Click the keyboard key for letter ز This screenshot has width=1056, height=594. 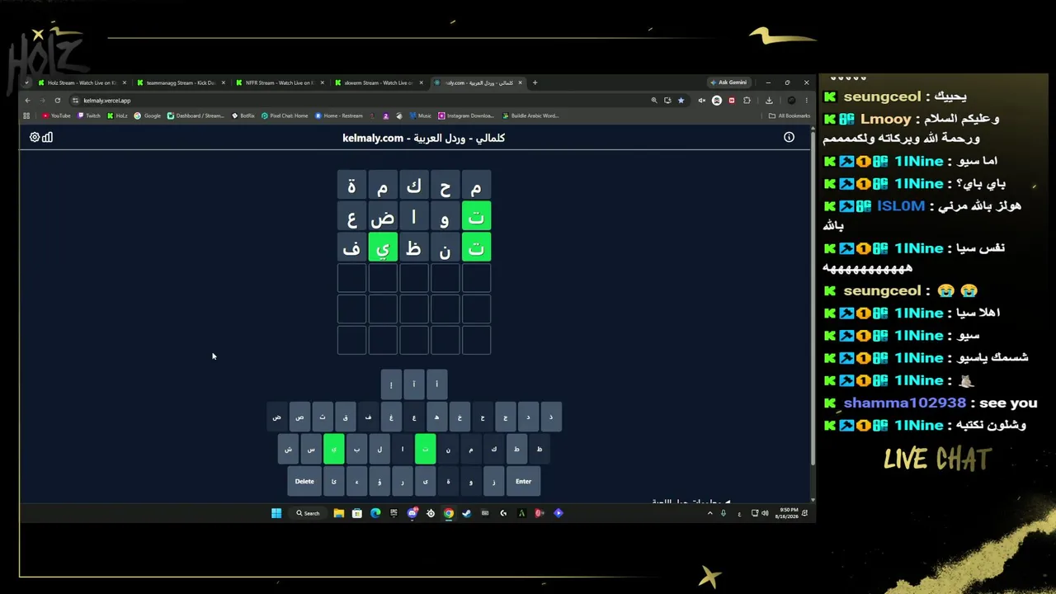click(x=493, y=481)
